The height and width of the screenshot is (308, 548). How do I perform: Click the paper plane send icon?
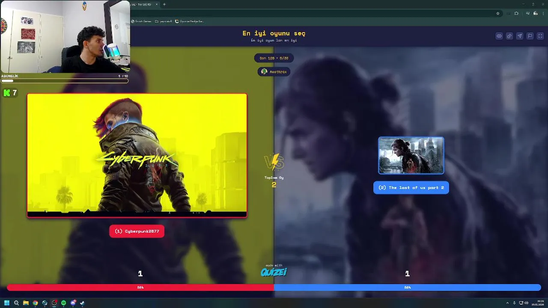coord(520,36)
